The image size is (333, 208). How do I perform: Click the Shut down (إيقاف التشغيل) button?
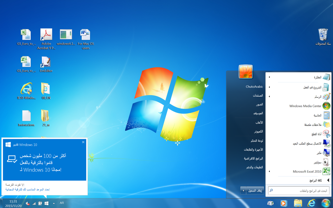pos(255,191)
